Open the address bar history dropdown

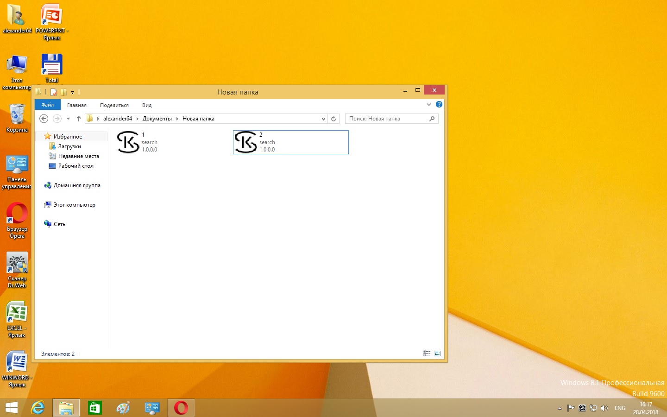pyautogui.click(x=323, y=119)
